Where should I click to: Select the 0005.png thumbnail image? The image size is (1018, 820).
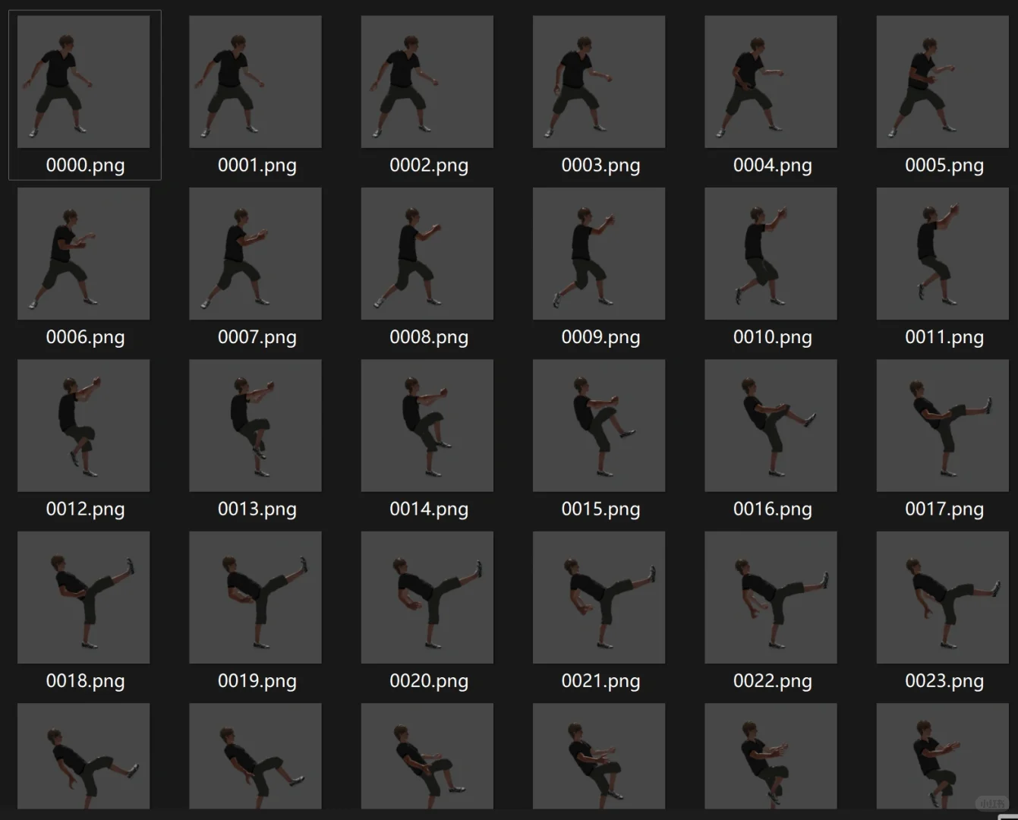943,82
